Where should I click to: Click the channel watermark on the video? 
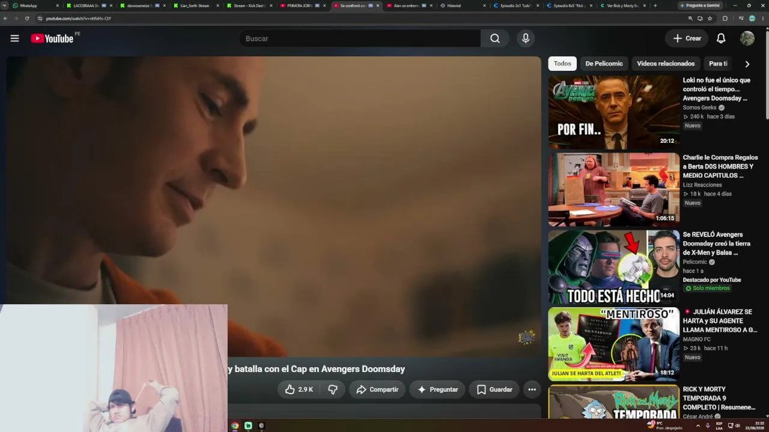tap(526, 337)
